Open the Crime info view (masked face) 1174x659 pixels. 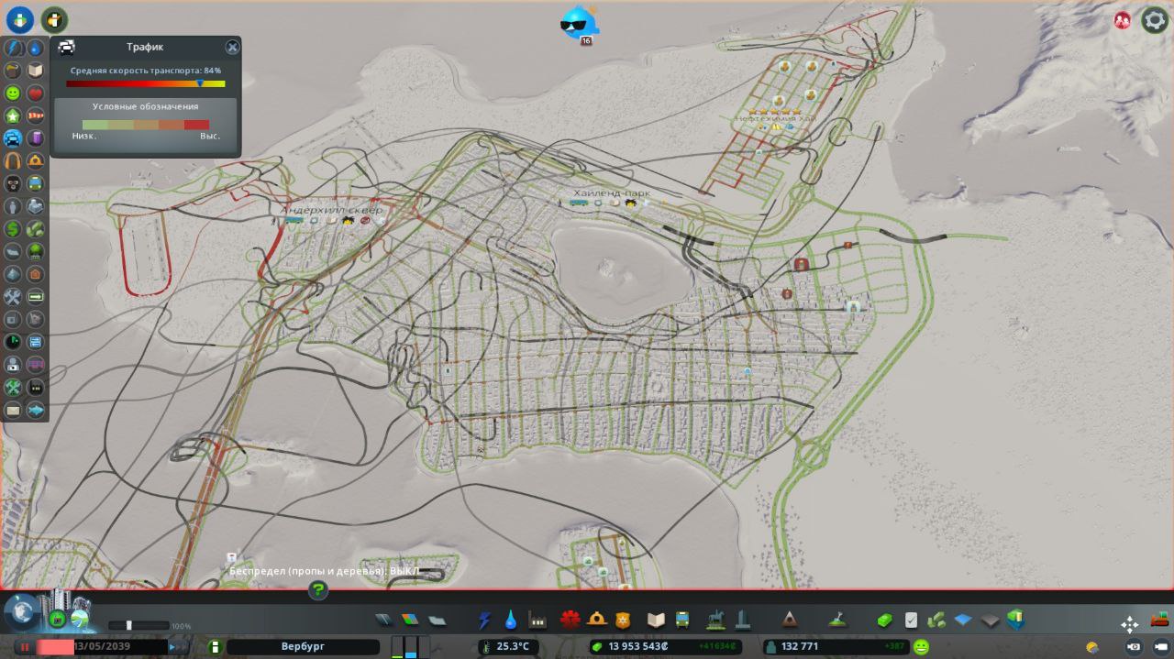pos(13,184)
